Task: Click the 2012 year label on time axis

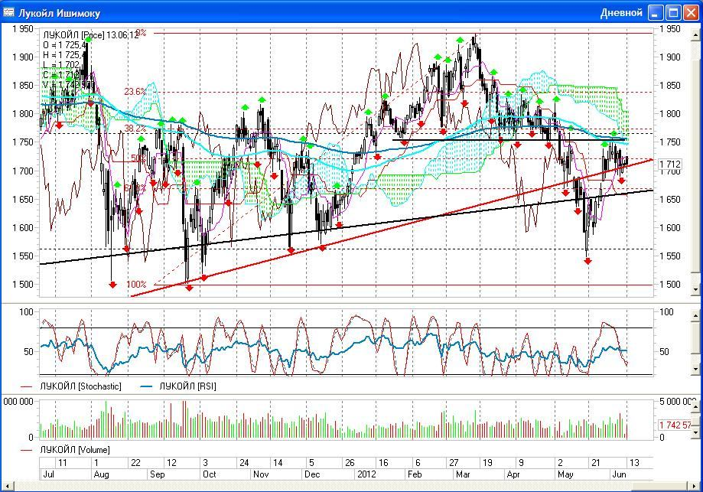Action: (x=366, y=474)
